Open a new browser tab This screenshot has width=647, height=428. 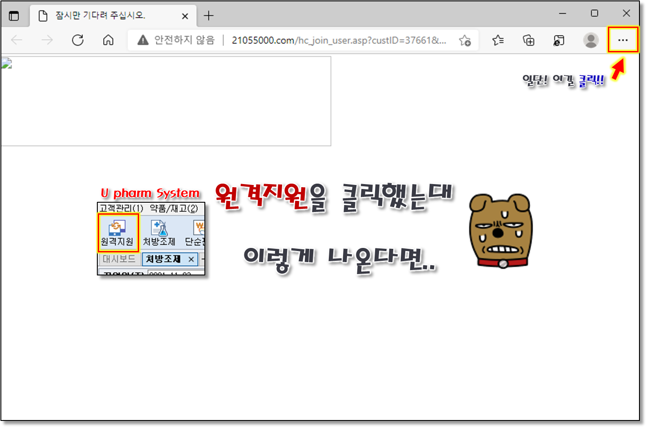(208, 16)
